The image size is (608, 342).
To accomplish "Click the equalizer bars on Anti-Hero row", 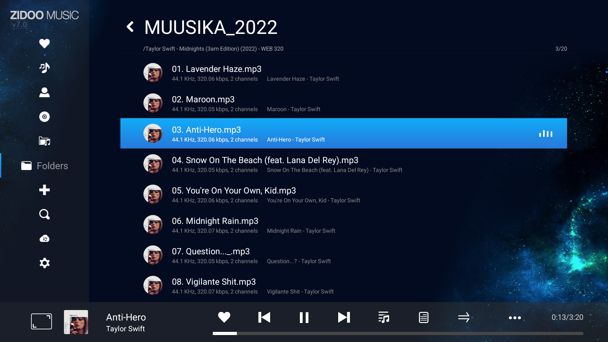I will click(546, 134).
